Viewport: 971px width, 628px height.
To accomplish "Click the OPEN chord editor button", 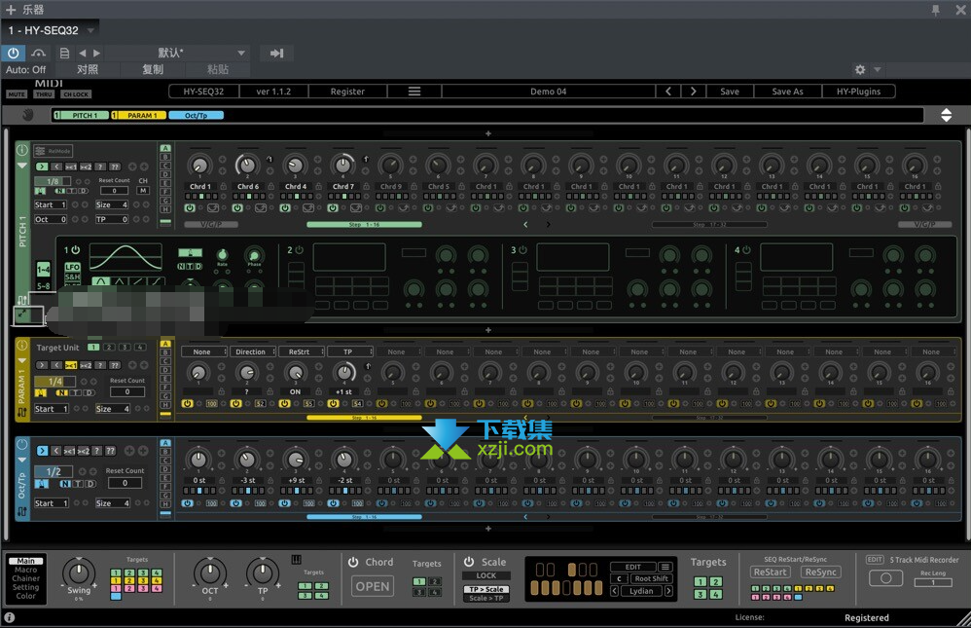I will click(373, 586).
